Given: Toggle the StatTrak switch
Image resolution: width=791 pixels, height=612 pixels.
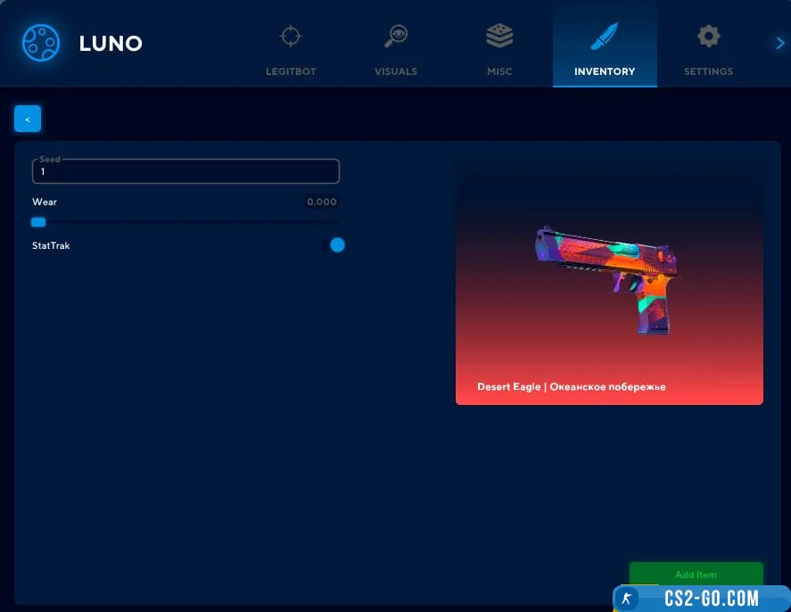Looking at the screenshot, I should [x=336, y=245].
